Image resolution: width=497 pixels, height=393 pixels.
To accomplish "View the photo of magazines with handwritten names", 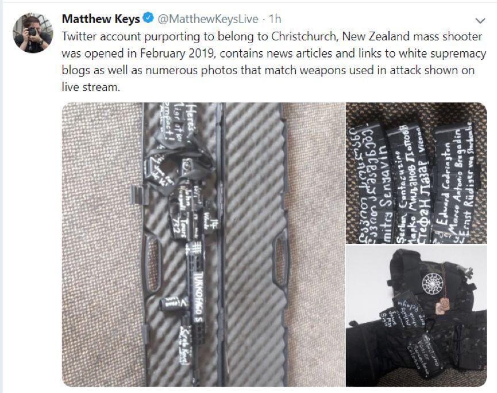I will 417,173.
